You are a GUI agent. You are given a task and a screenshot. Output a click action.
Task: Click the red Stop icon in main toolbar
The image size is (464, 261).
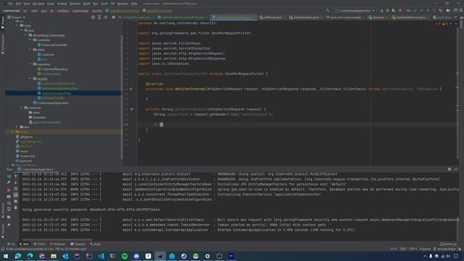[400, 10]
